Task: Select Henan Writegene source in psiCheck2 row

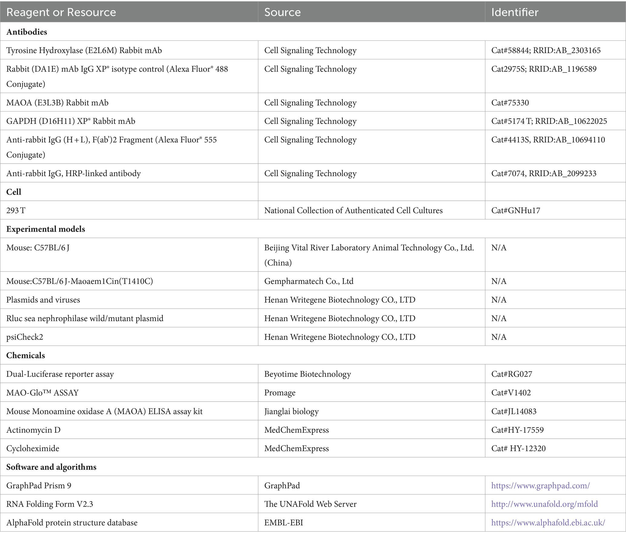Action: (x=340, y=337)
